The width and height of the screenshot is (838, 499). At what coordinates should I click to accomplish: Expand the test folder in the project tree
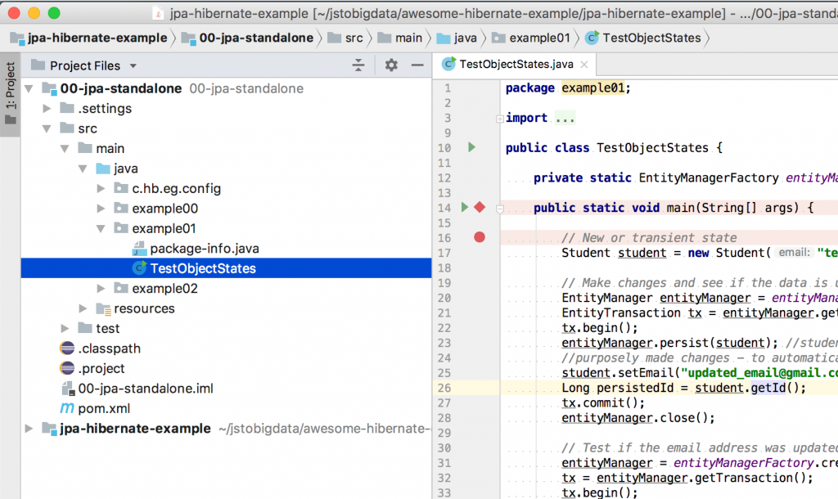pyautogui.click(x=65, y=329)
